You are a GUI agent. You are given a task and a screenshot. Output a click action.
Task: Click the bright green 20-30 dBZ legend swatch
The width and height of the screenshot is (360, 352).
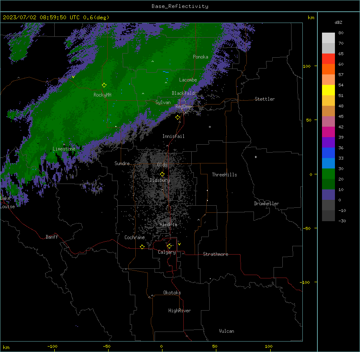click(328, 174)
